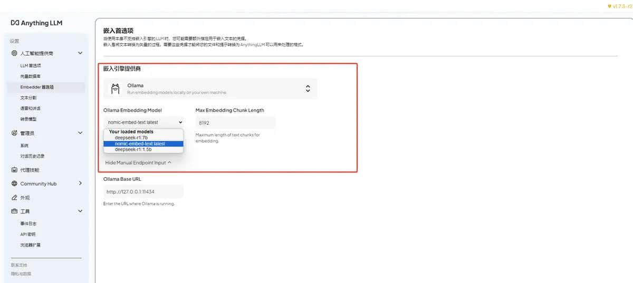Click the Max Embedding Chunk Length field

(235, 123)
